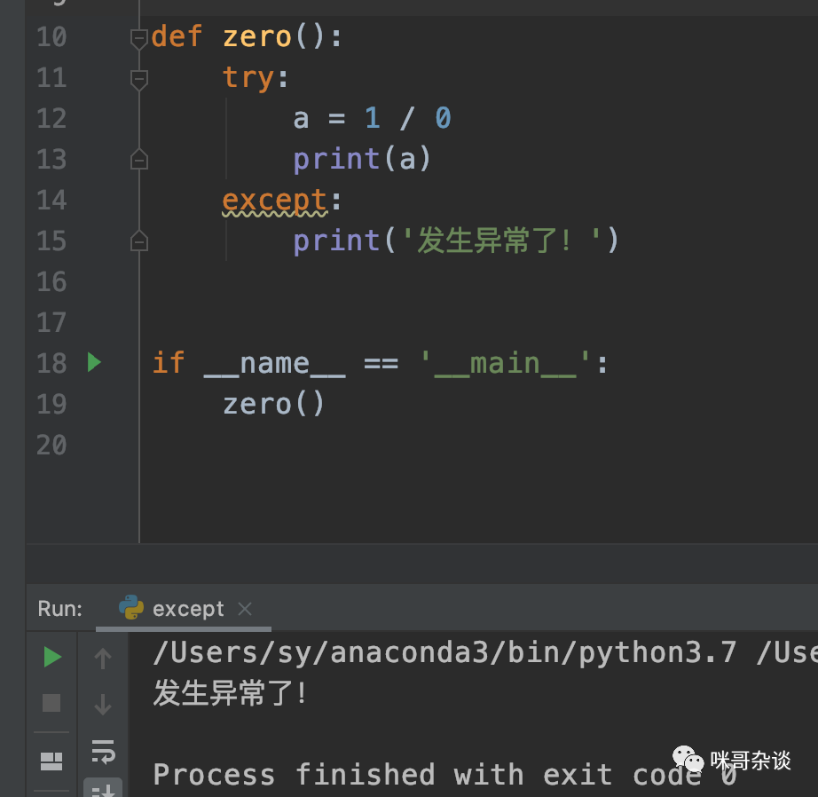Click Python icon on except tab
Viewport: 818px width, 797px height.
pos(131,608)
